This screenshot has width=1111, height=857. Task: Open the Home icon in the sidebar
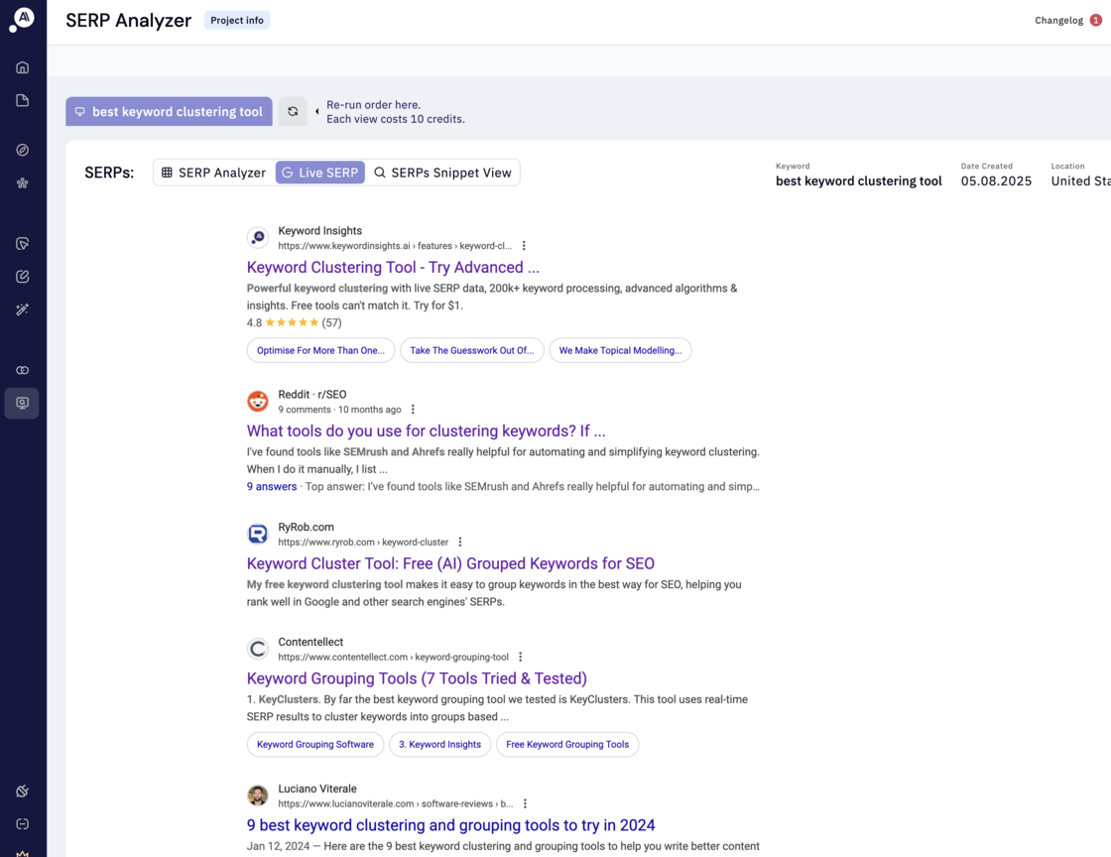tap(23, 67)
